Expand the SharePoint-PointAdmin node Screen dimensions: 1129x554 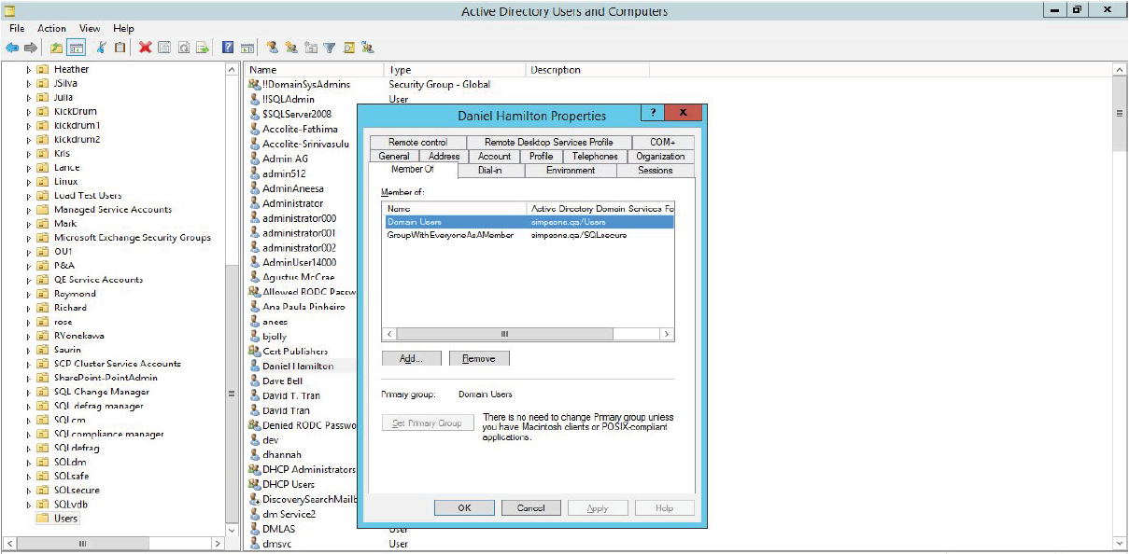pyautogui.click(x=29, y=378)
